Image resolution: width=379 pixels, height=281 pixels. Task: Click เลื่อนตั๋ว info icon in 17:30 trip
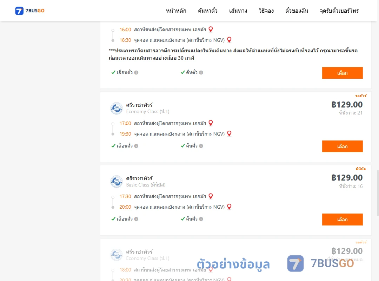(x=136, y=219)
